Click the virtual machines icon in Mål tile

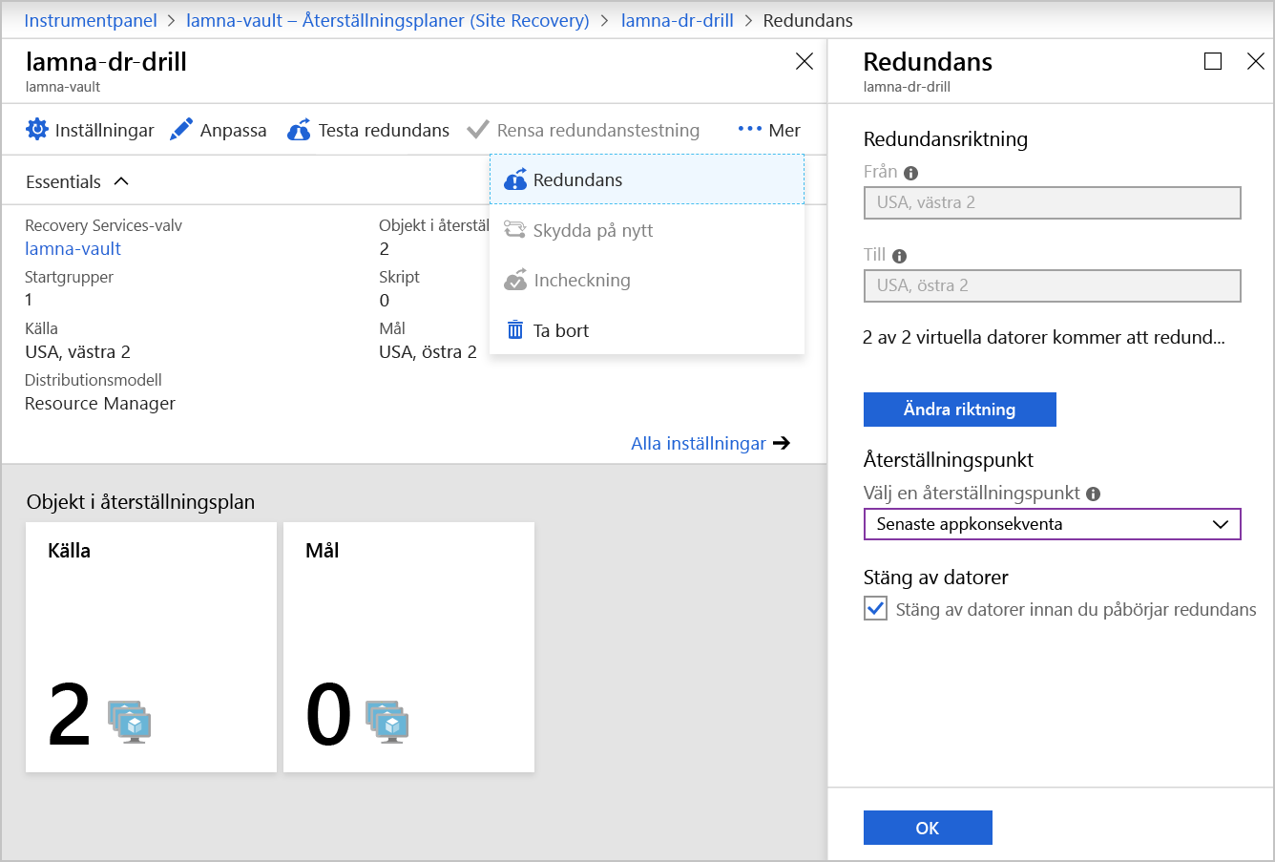point(387,721)
